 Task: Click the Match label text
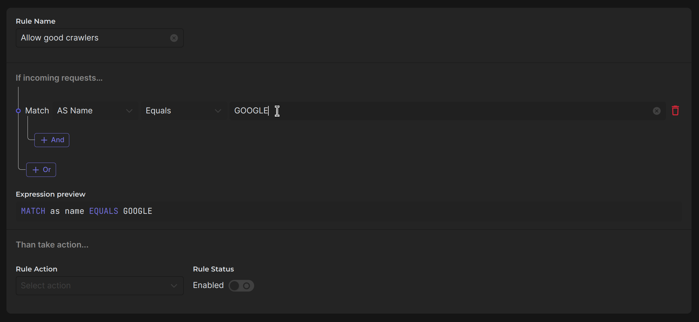coord(37,111)
